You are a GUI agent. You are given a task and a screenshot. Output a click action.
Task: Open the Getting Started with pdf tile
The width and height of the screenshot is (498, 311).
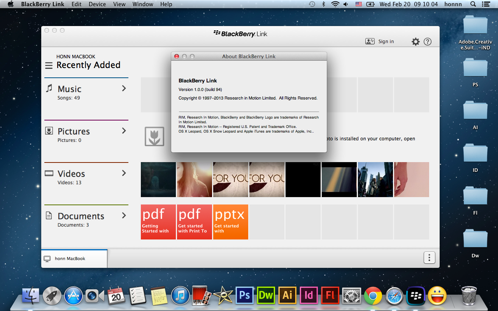158,222
